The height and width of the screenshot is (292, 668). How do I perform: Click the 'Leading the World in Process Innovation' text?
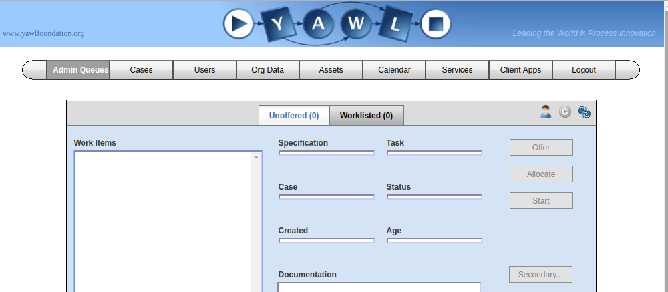click(584, 33)
